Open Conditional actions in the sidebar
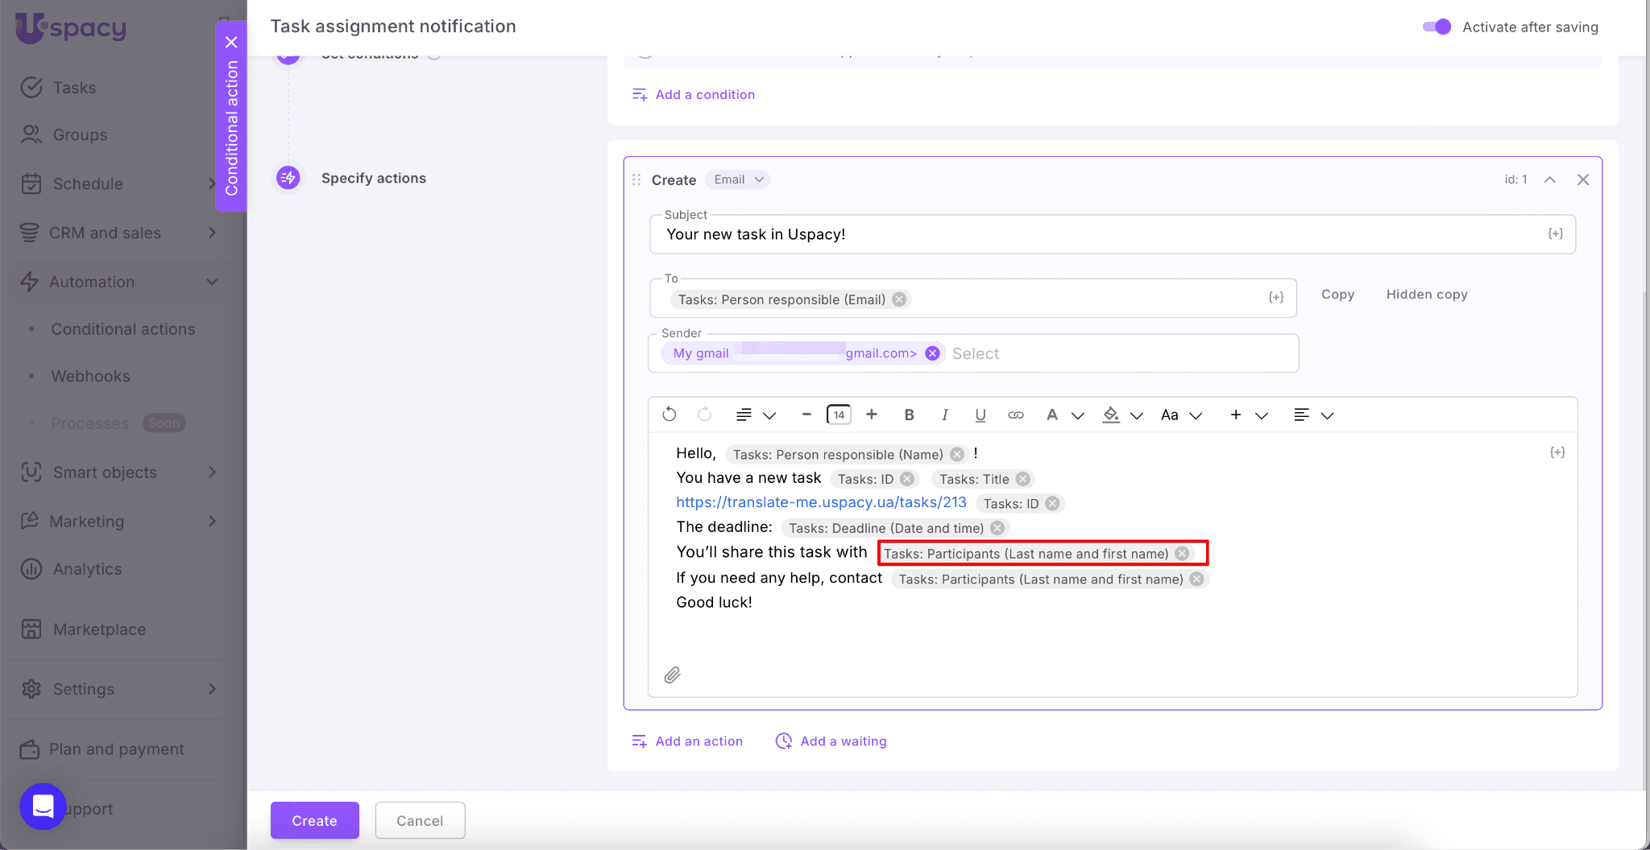This screenshot has width=1650, height=850. click(123, 329)
